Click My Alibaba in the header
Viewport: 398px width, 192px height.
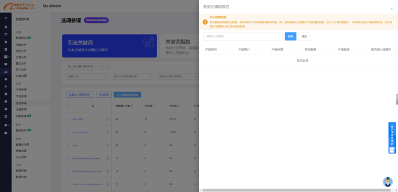coord(52,6)
